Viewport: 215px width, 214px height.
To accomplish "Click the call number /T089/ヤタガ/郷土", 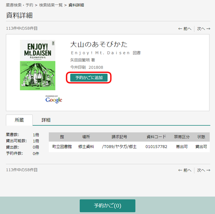I will pos(119,147).
